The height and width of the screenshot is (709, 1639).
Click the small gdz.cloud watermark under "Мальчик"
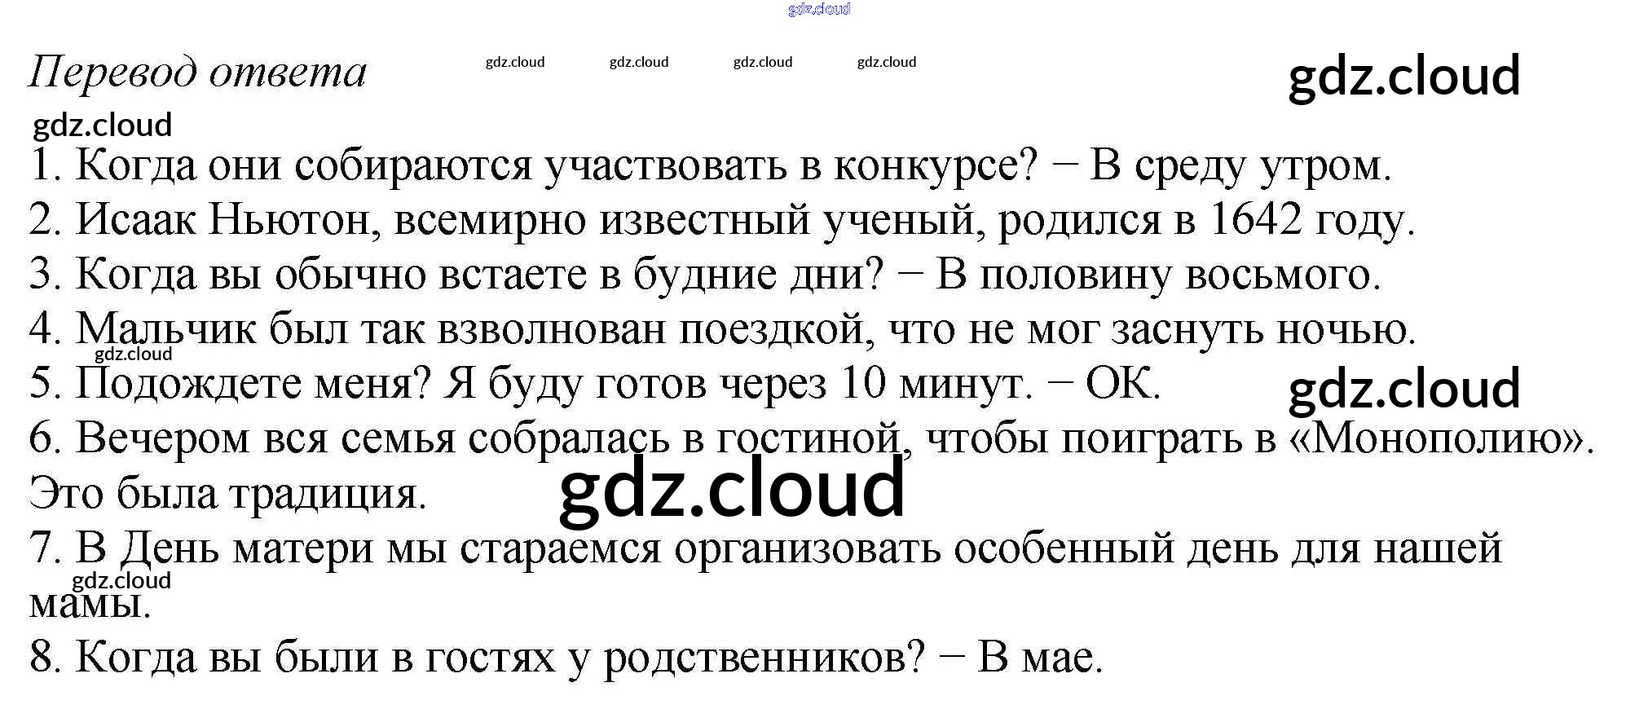[134, 354]
